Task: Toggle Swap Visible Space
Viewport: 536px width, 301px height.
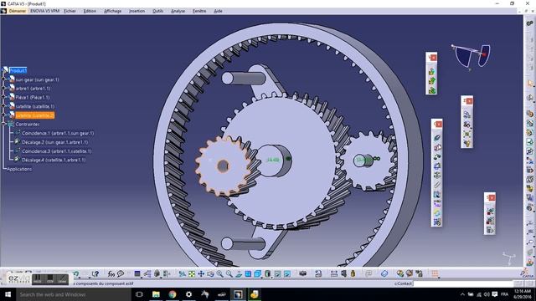Action: 287,273
